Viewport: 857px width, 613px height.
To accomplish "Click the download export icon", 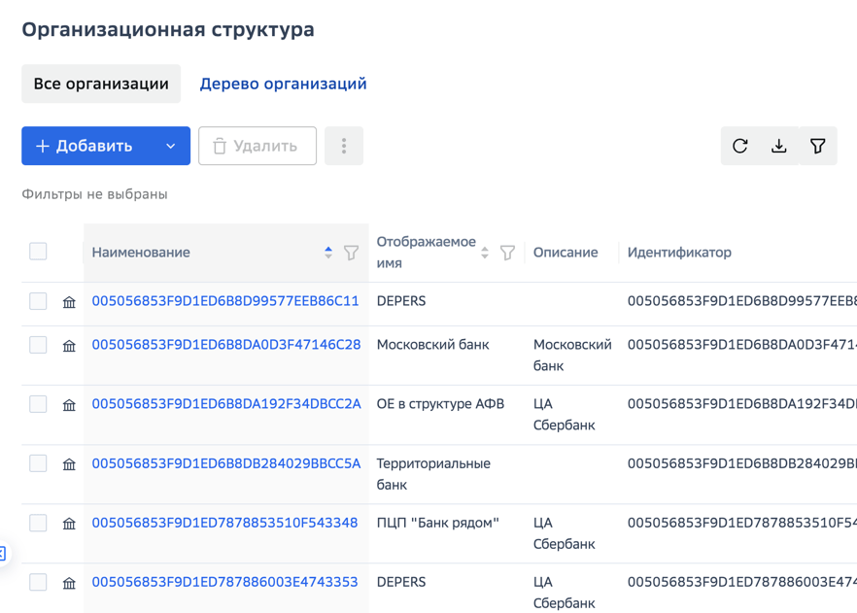I will tap(779, 146).
